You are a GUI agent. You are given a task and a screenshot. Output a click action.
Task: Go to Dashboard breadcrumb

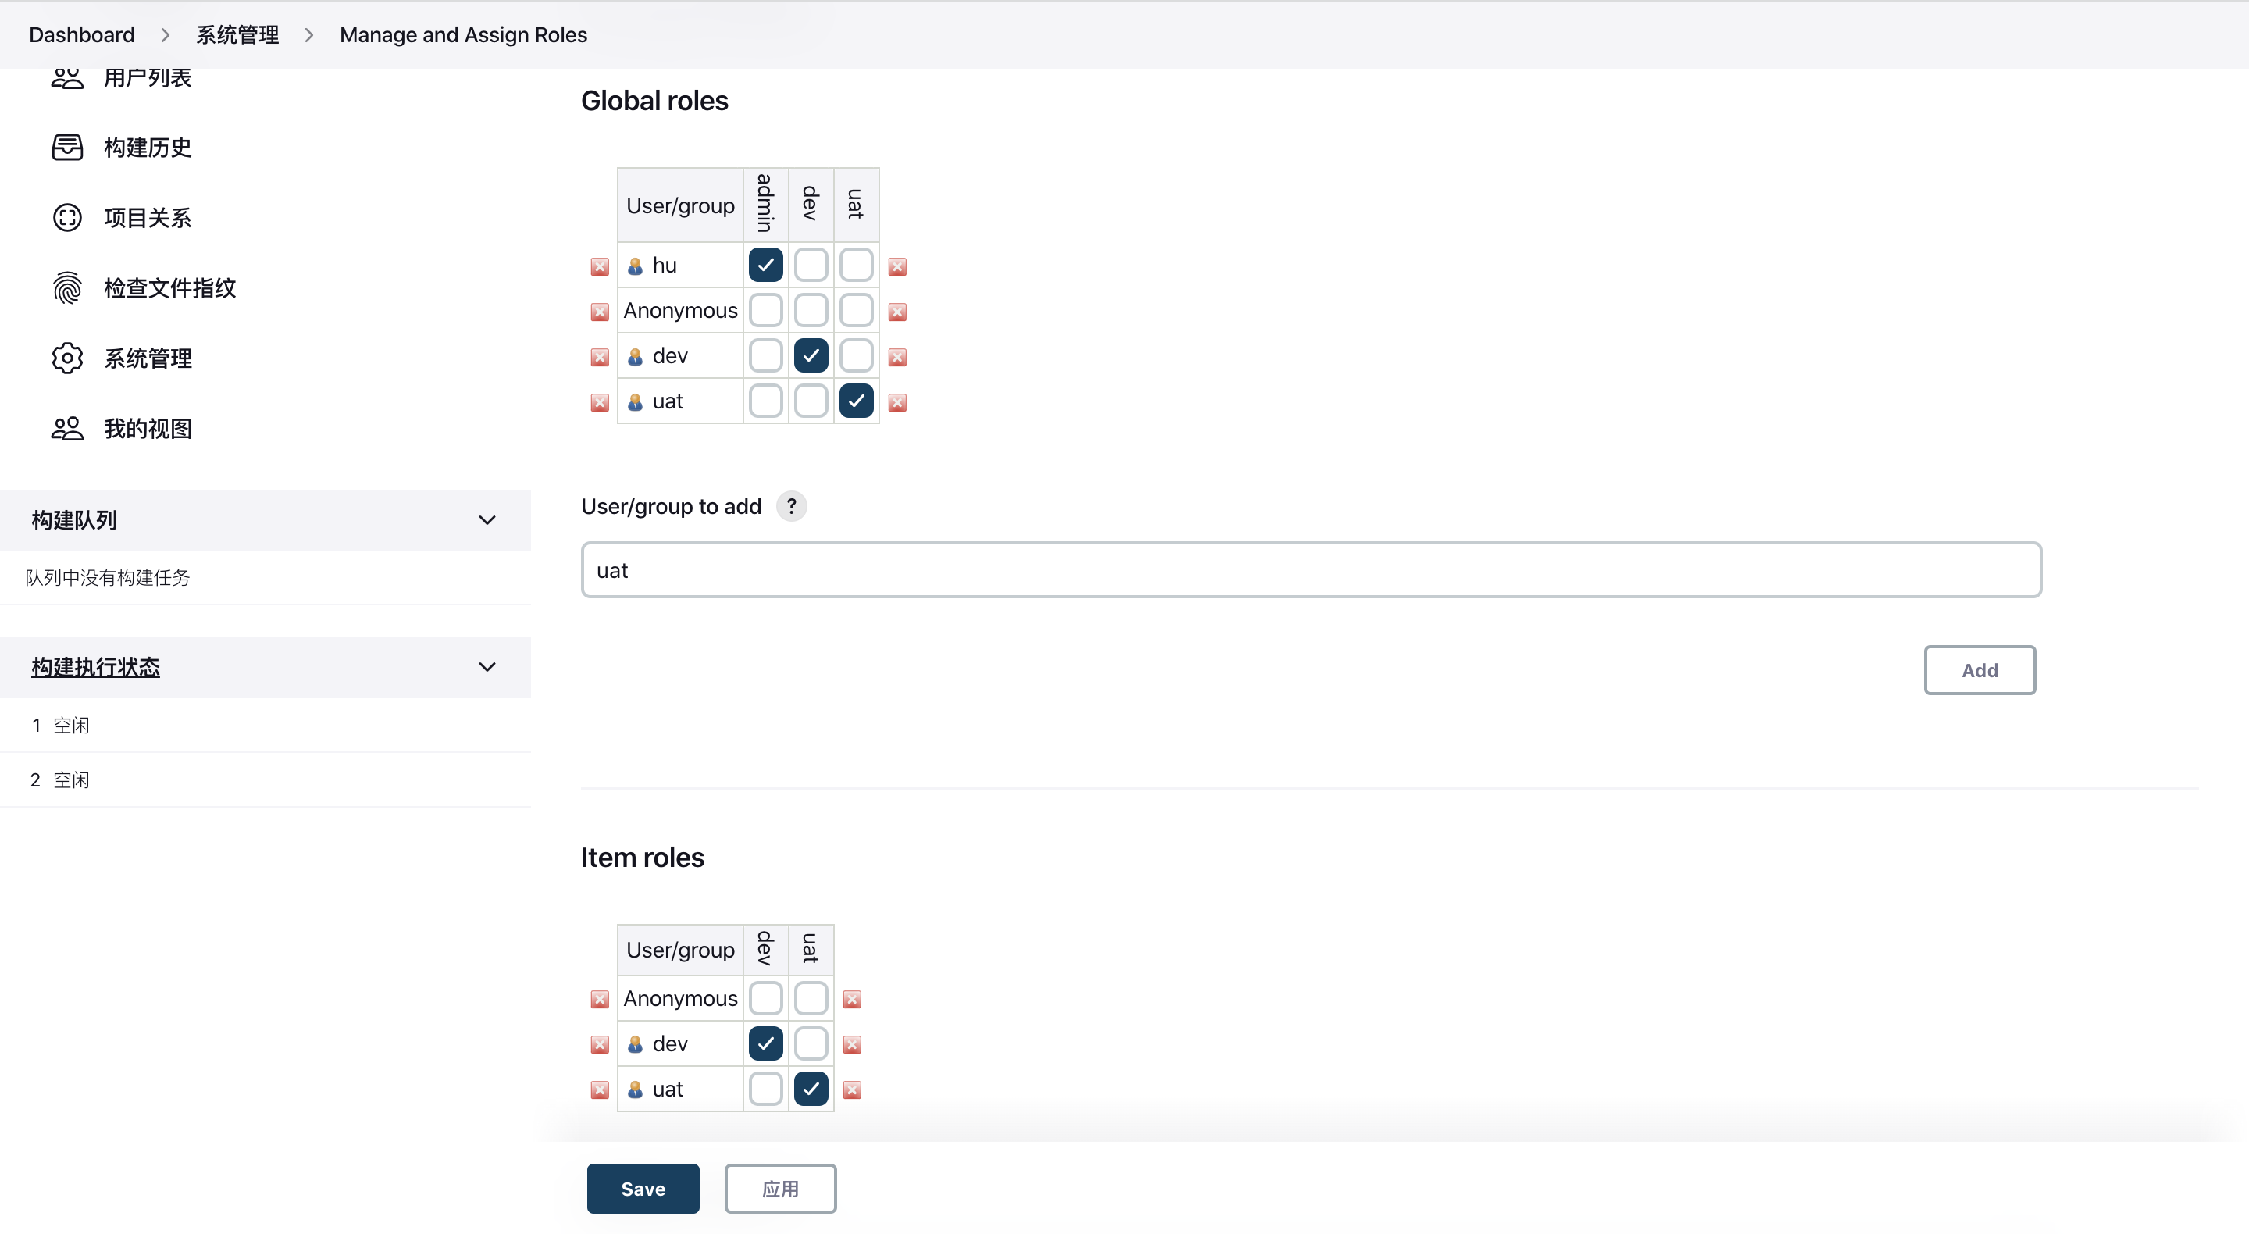(82, 35)
